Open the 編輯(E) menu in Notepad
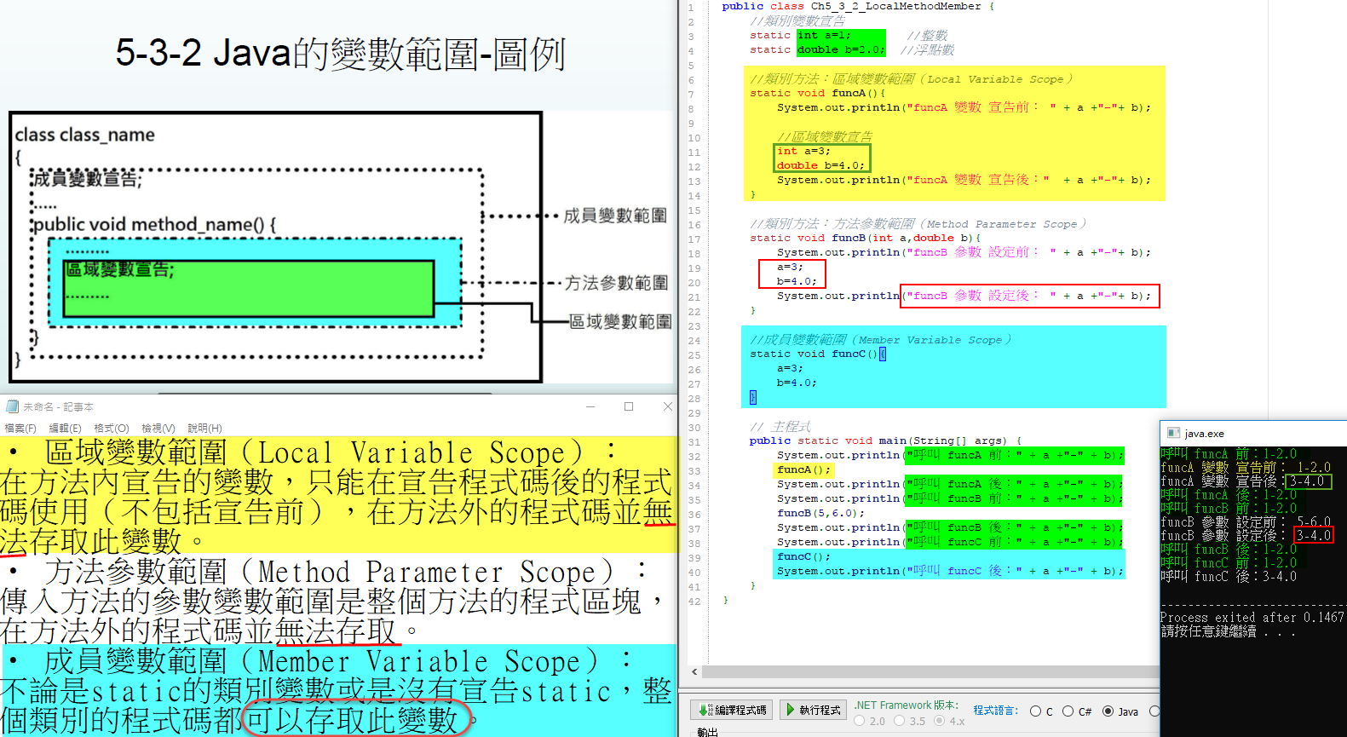Screen dimensions: 1347x737 [65, 429]
